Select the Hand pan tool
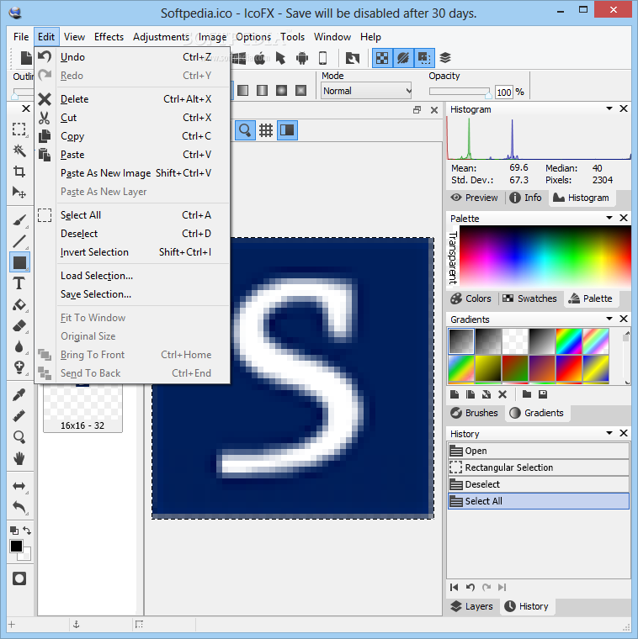638x639 pixels. tap(19, 458)
